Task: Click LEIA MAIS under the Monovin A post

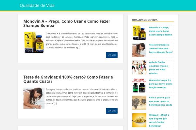Action: (x=112, y=55)
